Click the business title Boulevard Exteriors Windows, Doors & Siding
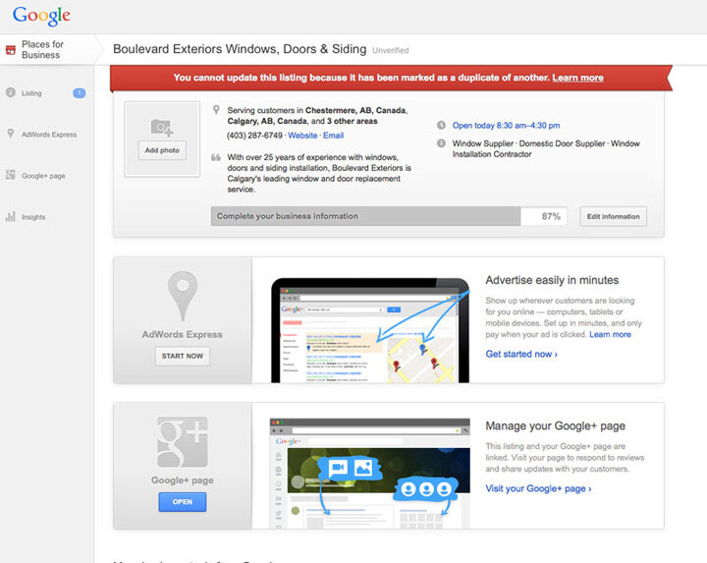The image size is (707, 563). click(x=240, y=49)
